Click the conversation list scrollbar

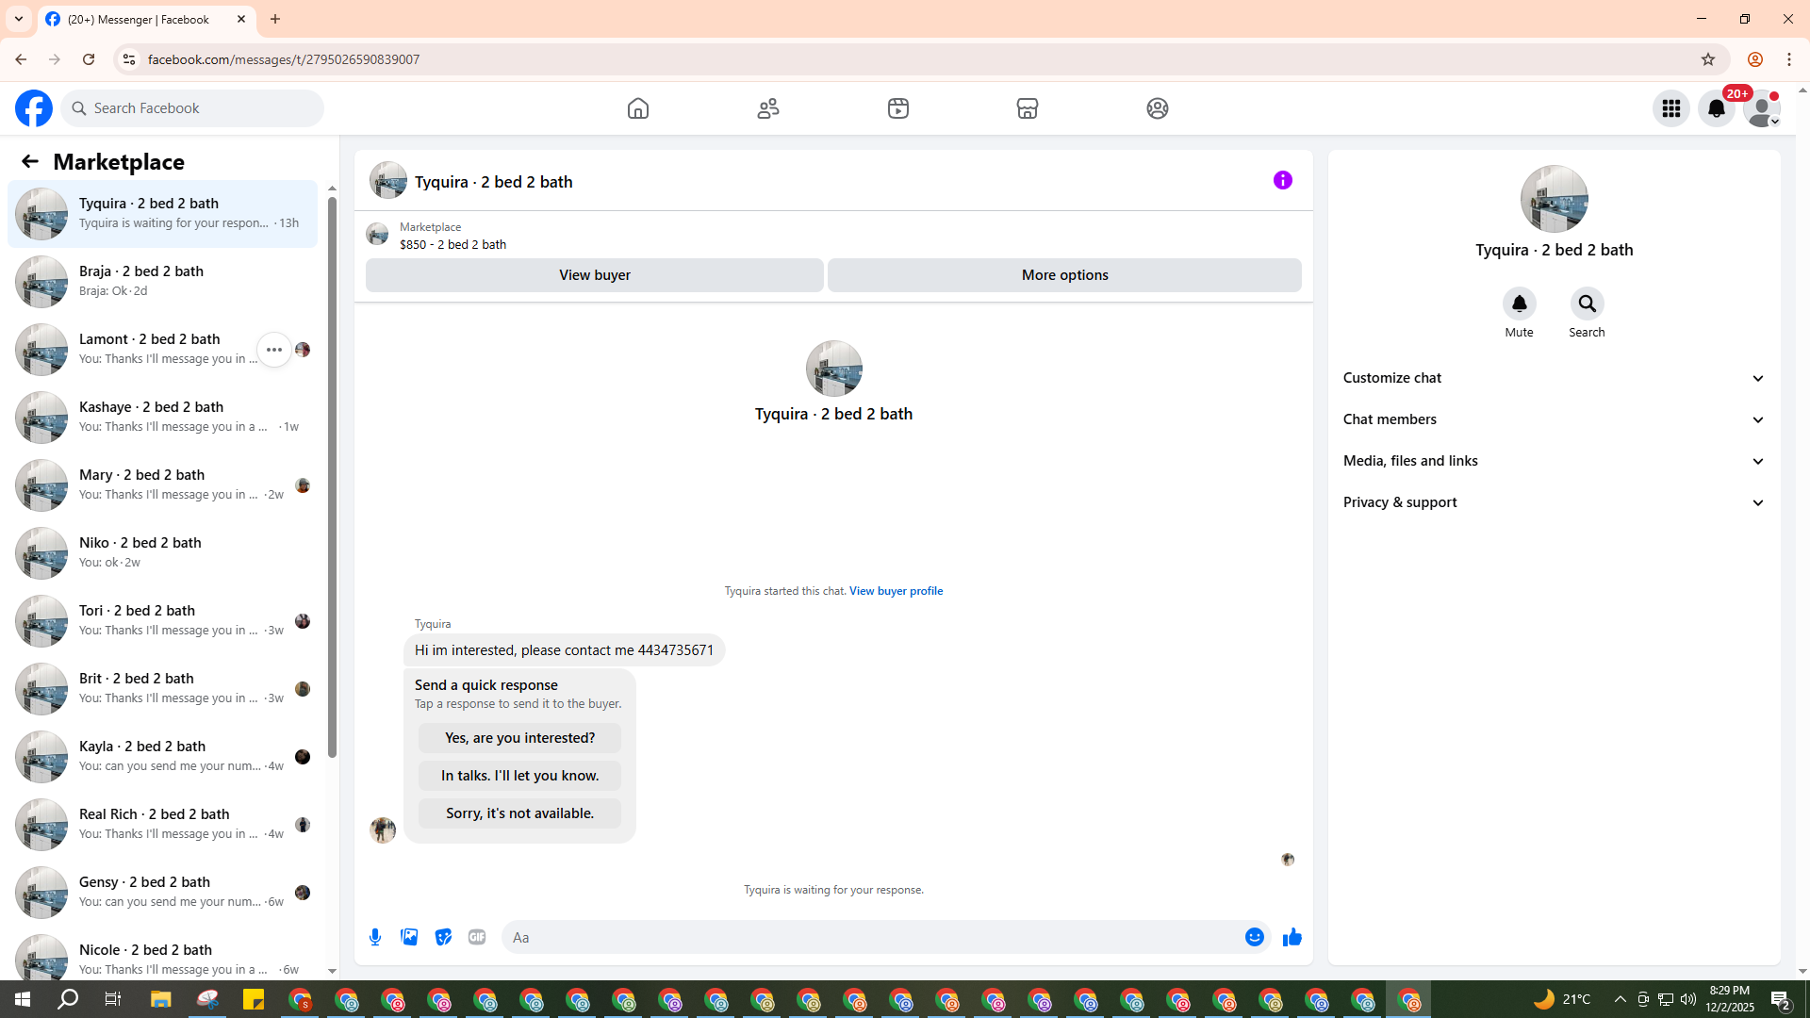(332, 471)
